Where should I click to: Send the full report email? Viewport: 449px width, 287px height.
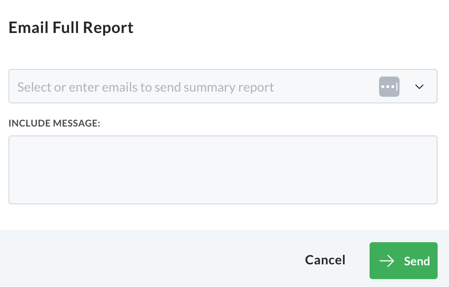pyautogui.click(x=404, y=261)
